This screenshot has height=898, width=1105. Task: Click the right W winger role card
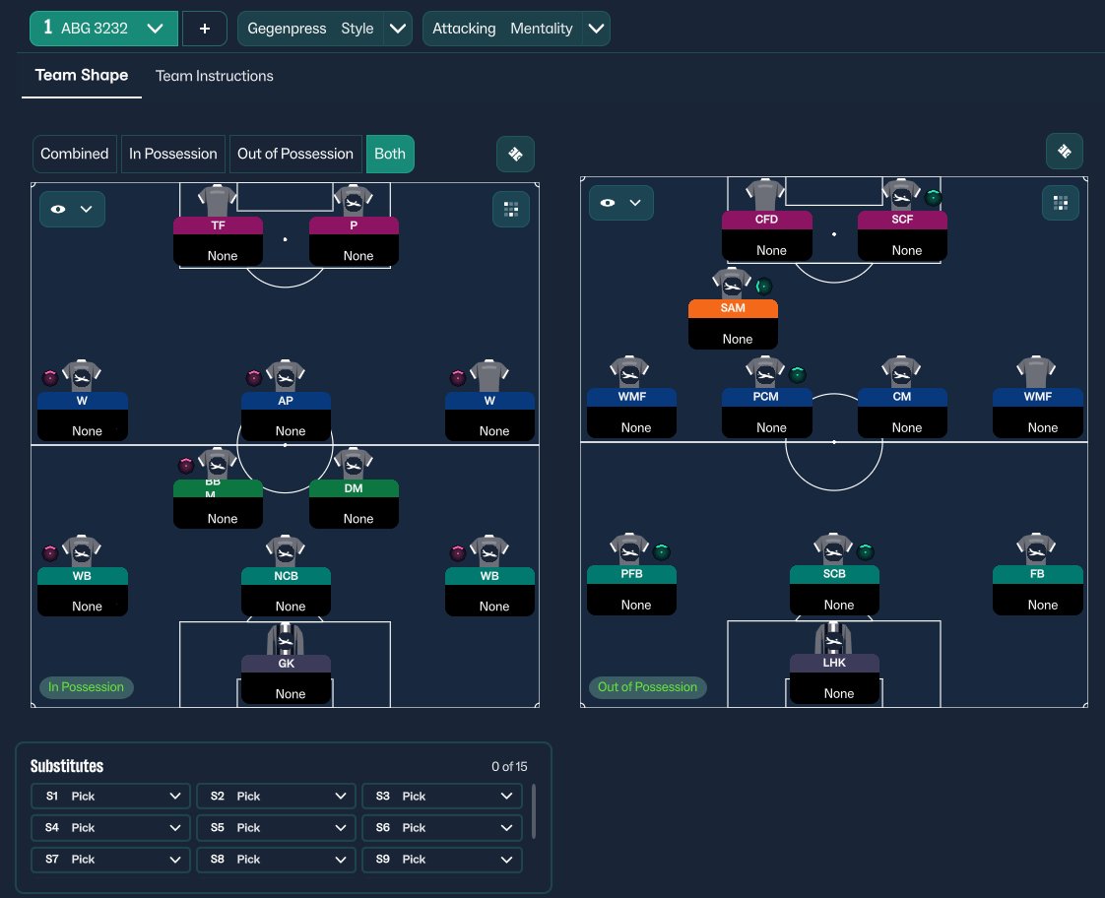point(489,417)
